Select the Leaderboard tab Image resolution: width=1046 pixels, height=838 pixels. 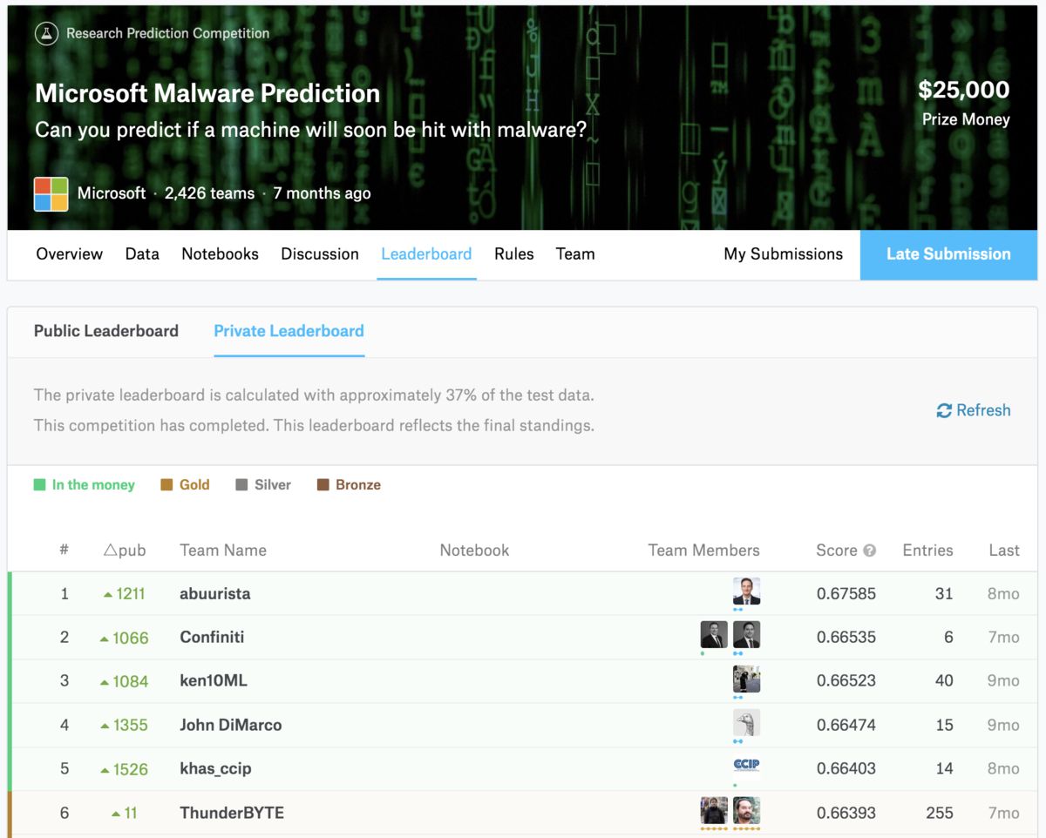[x=426, y=254]
